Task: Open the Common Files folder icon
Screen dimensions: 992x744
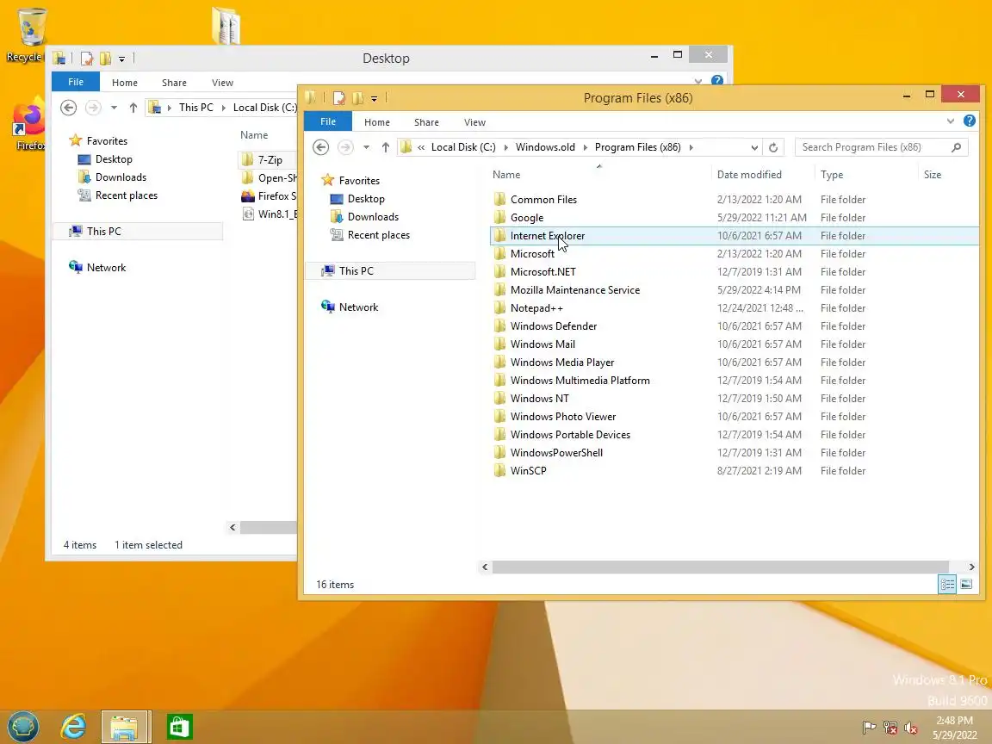Action: (499, 199)
